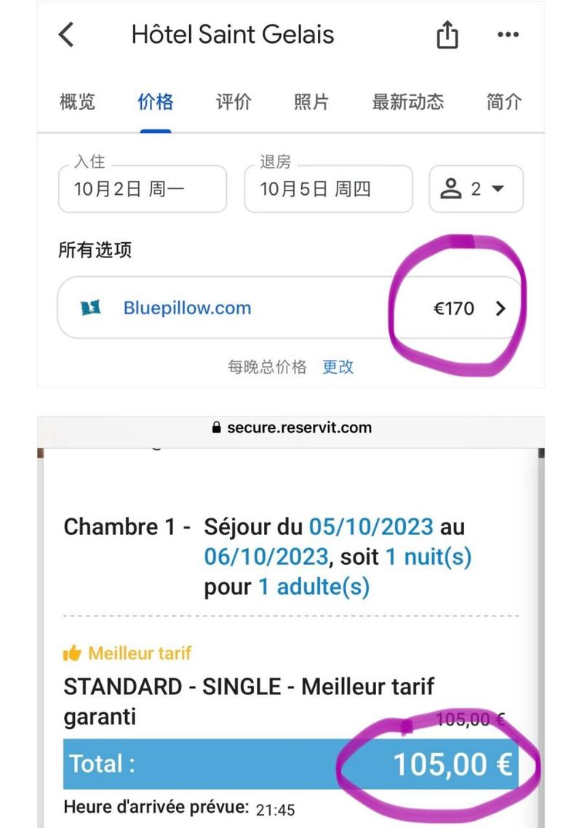
Task: Tap the back arrow icon
Action: coord(67,35)
